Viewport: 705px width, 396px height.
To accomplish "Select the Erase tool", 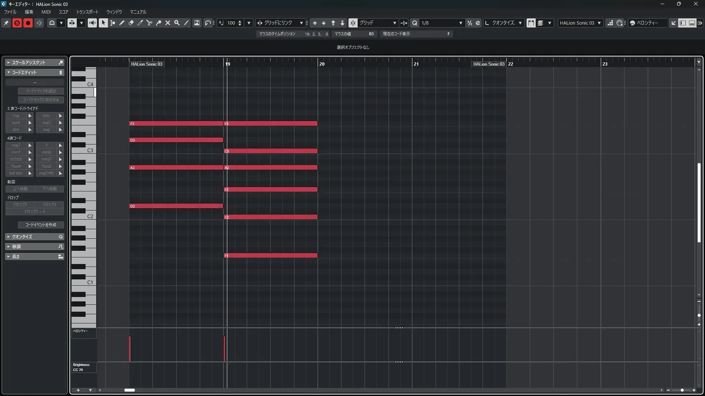I will (131, 23).
